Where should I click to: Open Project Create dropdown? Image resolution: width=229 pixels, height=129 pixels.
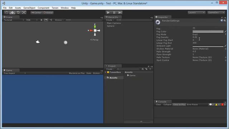pyautogui.click(x=110, y=69)
